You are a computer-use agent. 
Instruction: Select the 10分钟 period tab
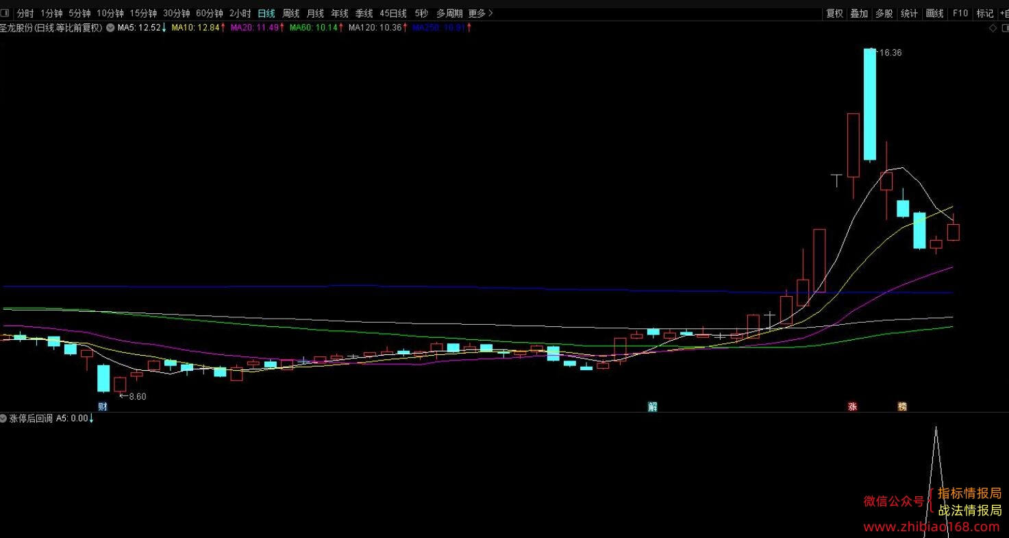[x=110, y=13]
